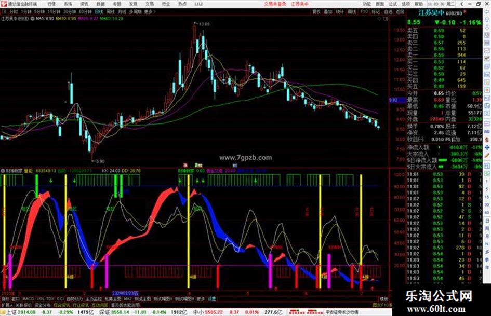The image size is (491, 316).
Task: Click the money bag icon in sidebar
Action: pos(487,140)
